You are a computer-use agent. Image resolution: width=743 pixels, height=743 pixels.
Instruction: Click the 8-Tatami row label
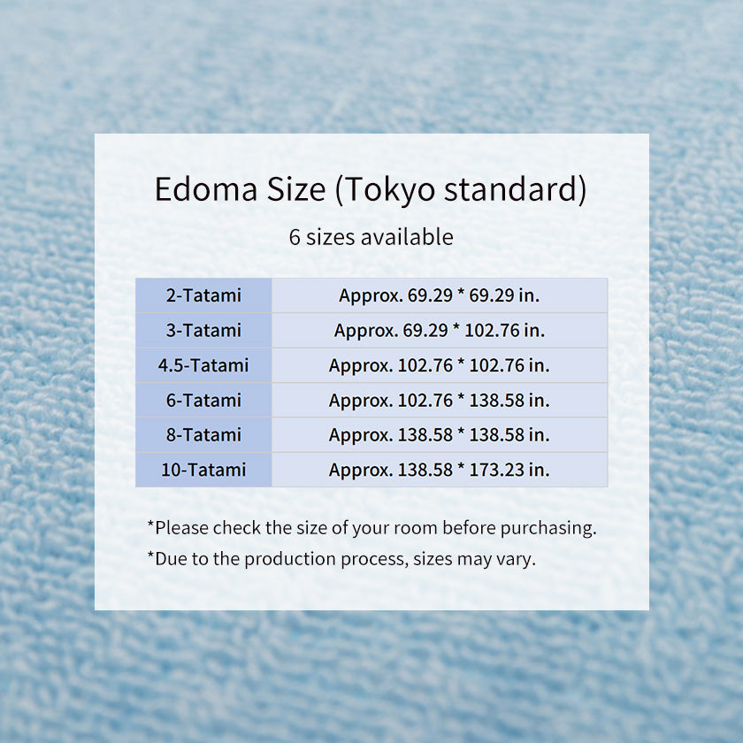(203, 435)
